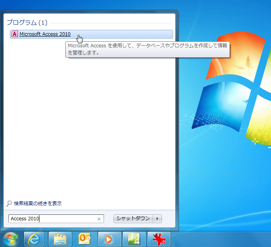This screenshot has width=271, height=247.
Task: Open Microsoft Access 2010 search result
Action: pyautogui.click(x=91, y=34)
